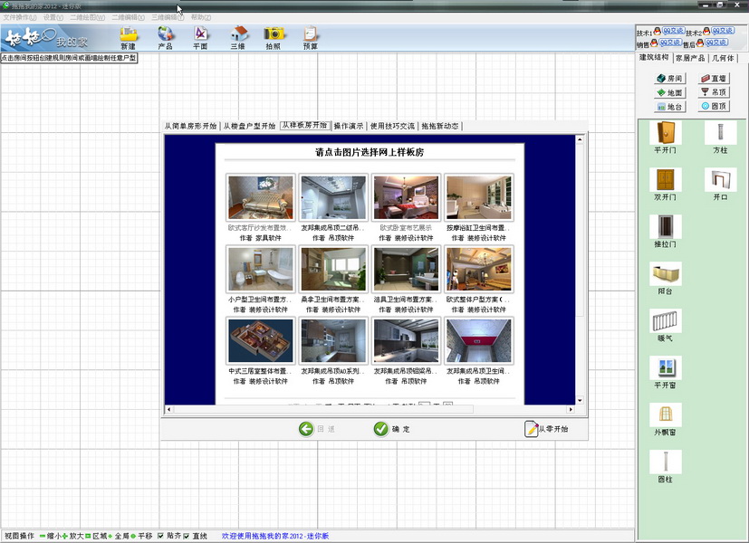Open the 三维编辑 menu

tap(168, 17)
